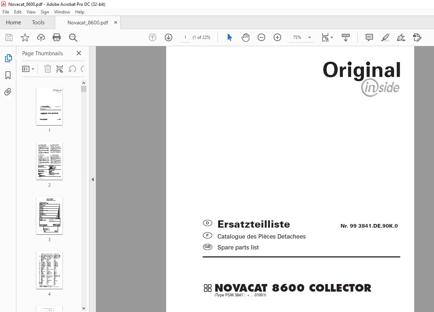Click the '(1 of 225)' page count text

click(x=201, y=37)
